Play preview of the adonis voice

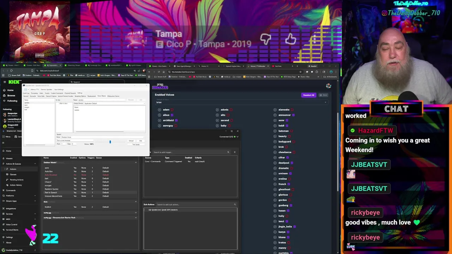coord(217,110)
